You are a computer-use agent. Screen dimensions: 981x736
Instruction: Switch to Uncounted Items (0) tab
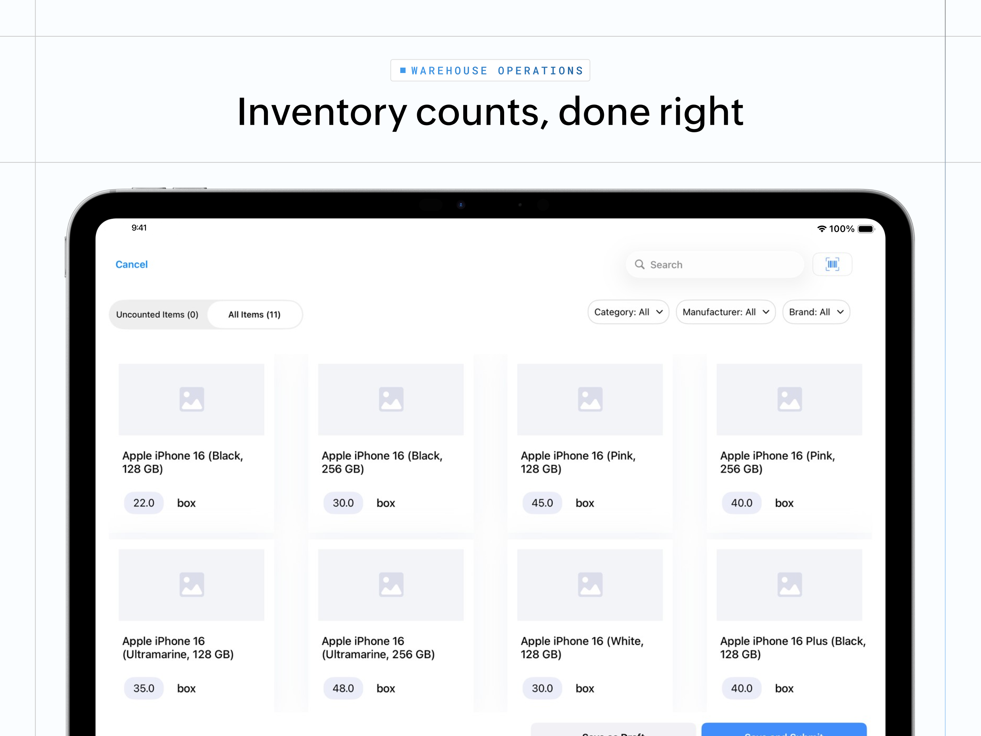(157, 315)
